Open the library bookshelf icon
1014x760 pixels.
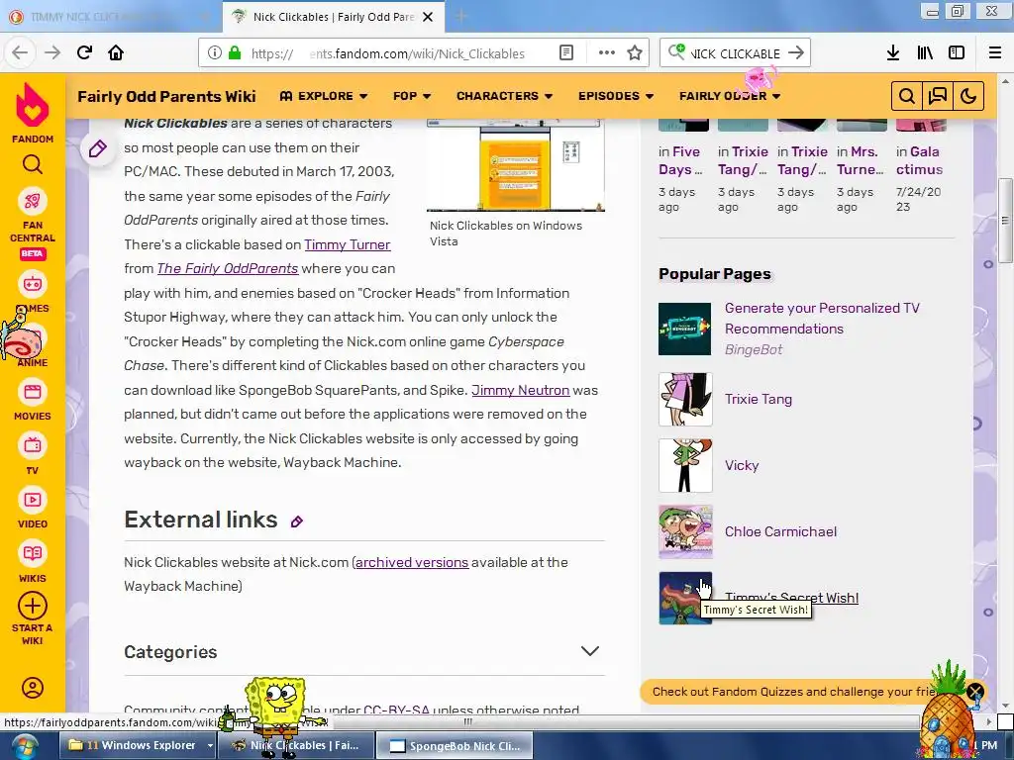926,53
